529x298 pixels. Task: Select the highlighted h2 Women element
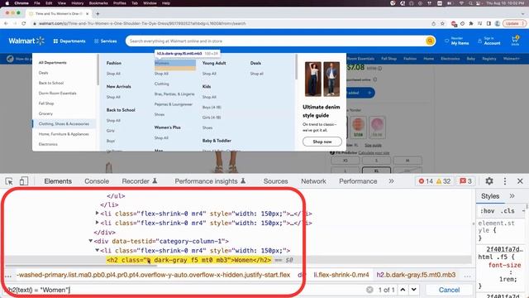pos(189,260)
